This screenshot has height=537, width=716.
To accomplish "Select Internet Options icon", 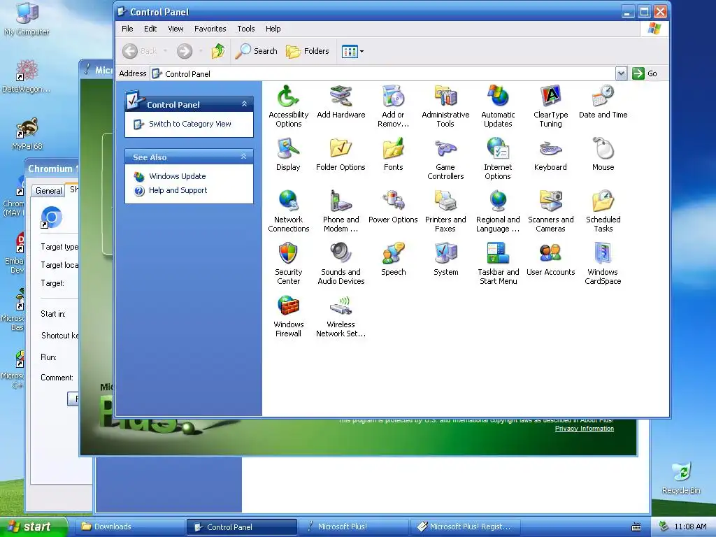I will click(498, 159).
